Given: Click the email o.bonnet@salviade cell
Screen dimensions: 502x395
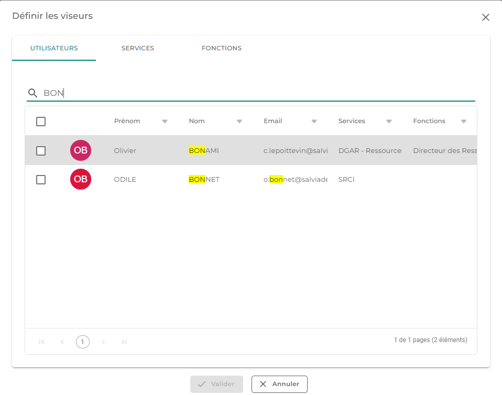Looking at the screenshot, I should [x=296, y=180].
